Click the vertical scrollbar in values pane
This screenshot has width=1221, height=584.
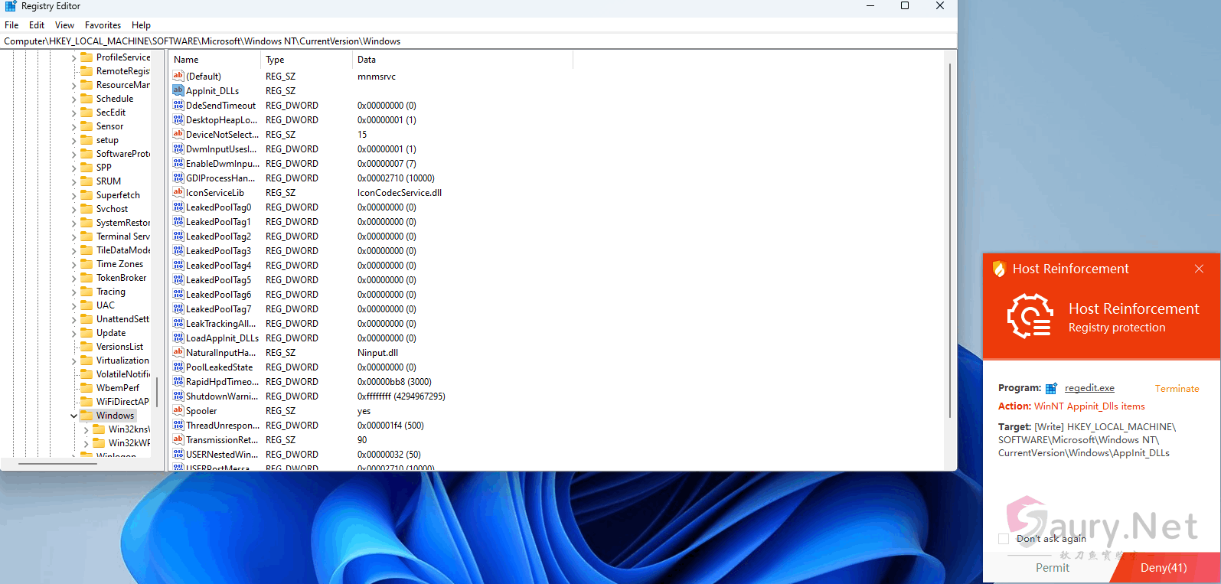(950, 230)
